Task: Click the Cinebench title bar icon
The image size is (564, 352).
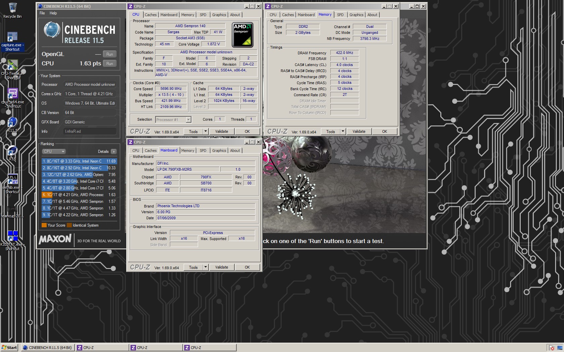Action: pos(40,6)
